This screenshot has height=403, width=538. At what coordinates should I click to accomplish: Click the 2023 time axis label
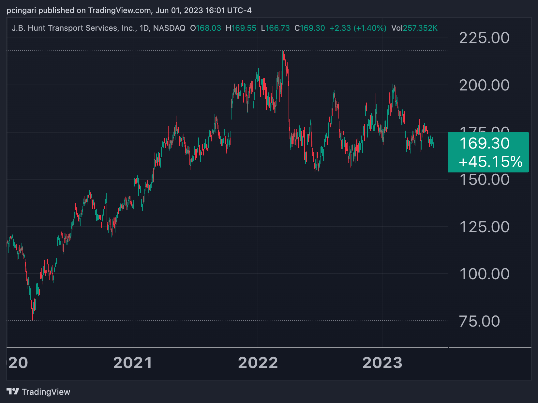382,363
